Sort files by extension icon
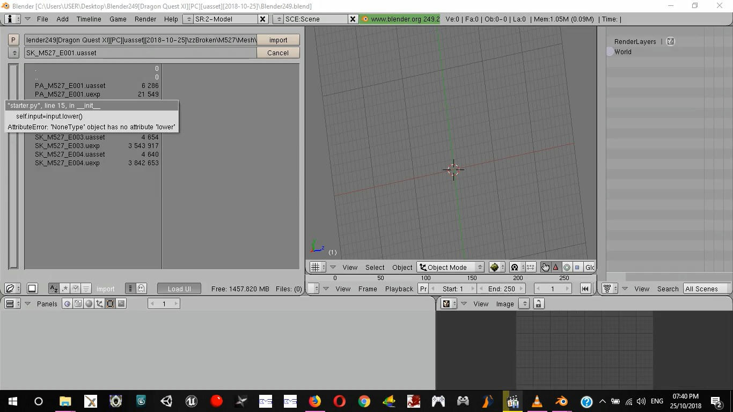 click(65, 289)
